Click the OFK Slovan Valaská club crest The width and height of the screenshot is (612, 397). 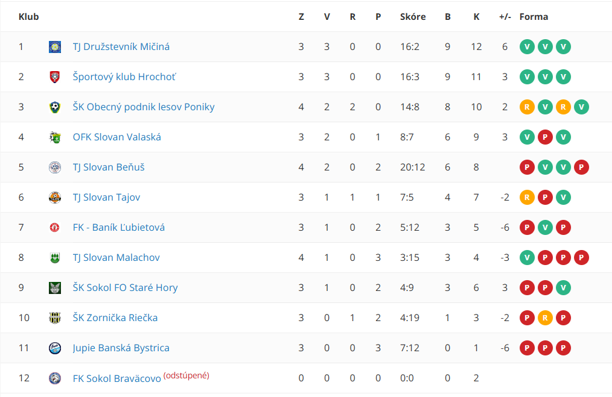tap(55, 137)
